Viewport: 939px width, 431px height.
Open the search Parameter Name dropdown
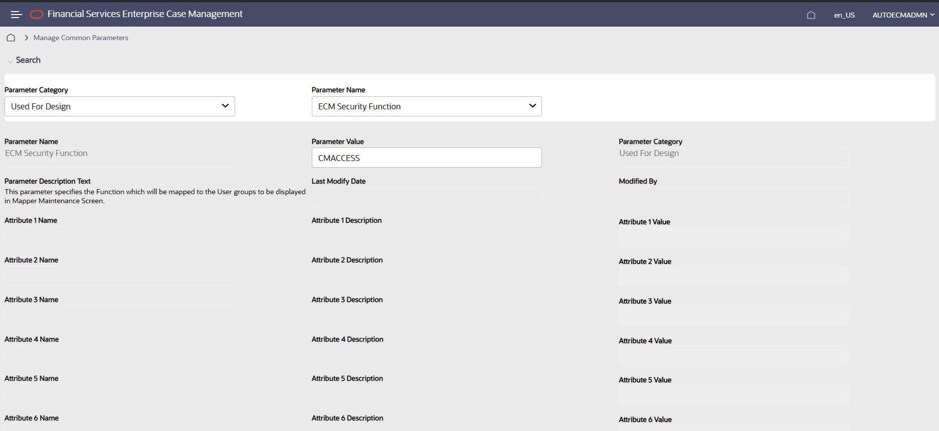point(427,106)
